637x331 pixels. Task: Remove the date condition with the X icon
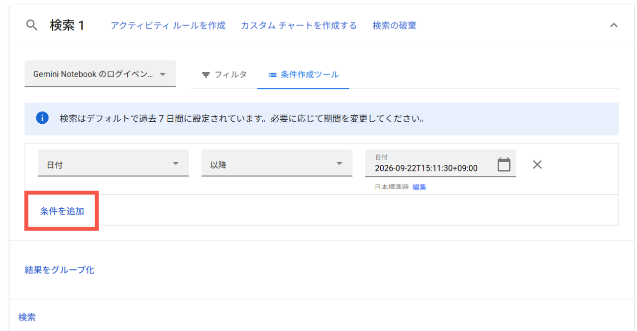pyautogui.click(x=537, y=165)
